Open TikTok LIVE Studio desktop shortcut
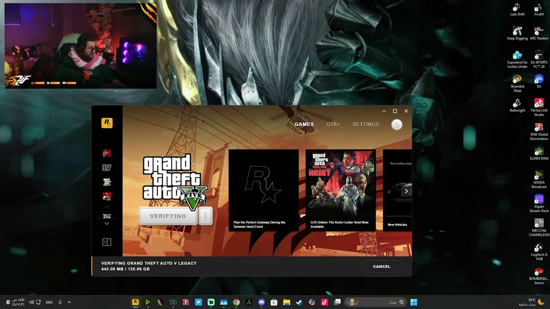 point(539,108)
